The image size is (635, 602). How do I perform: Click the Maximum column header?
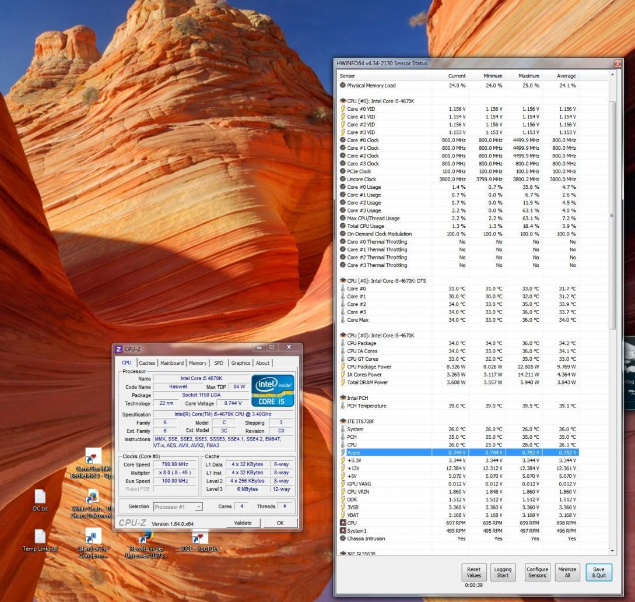click(x=524, y=76)
